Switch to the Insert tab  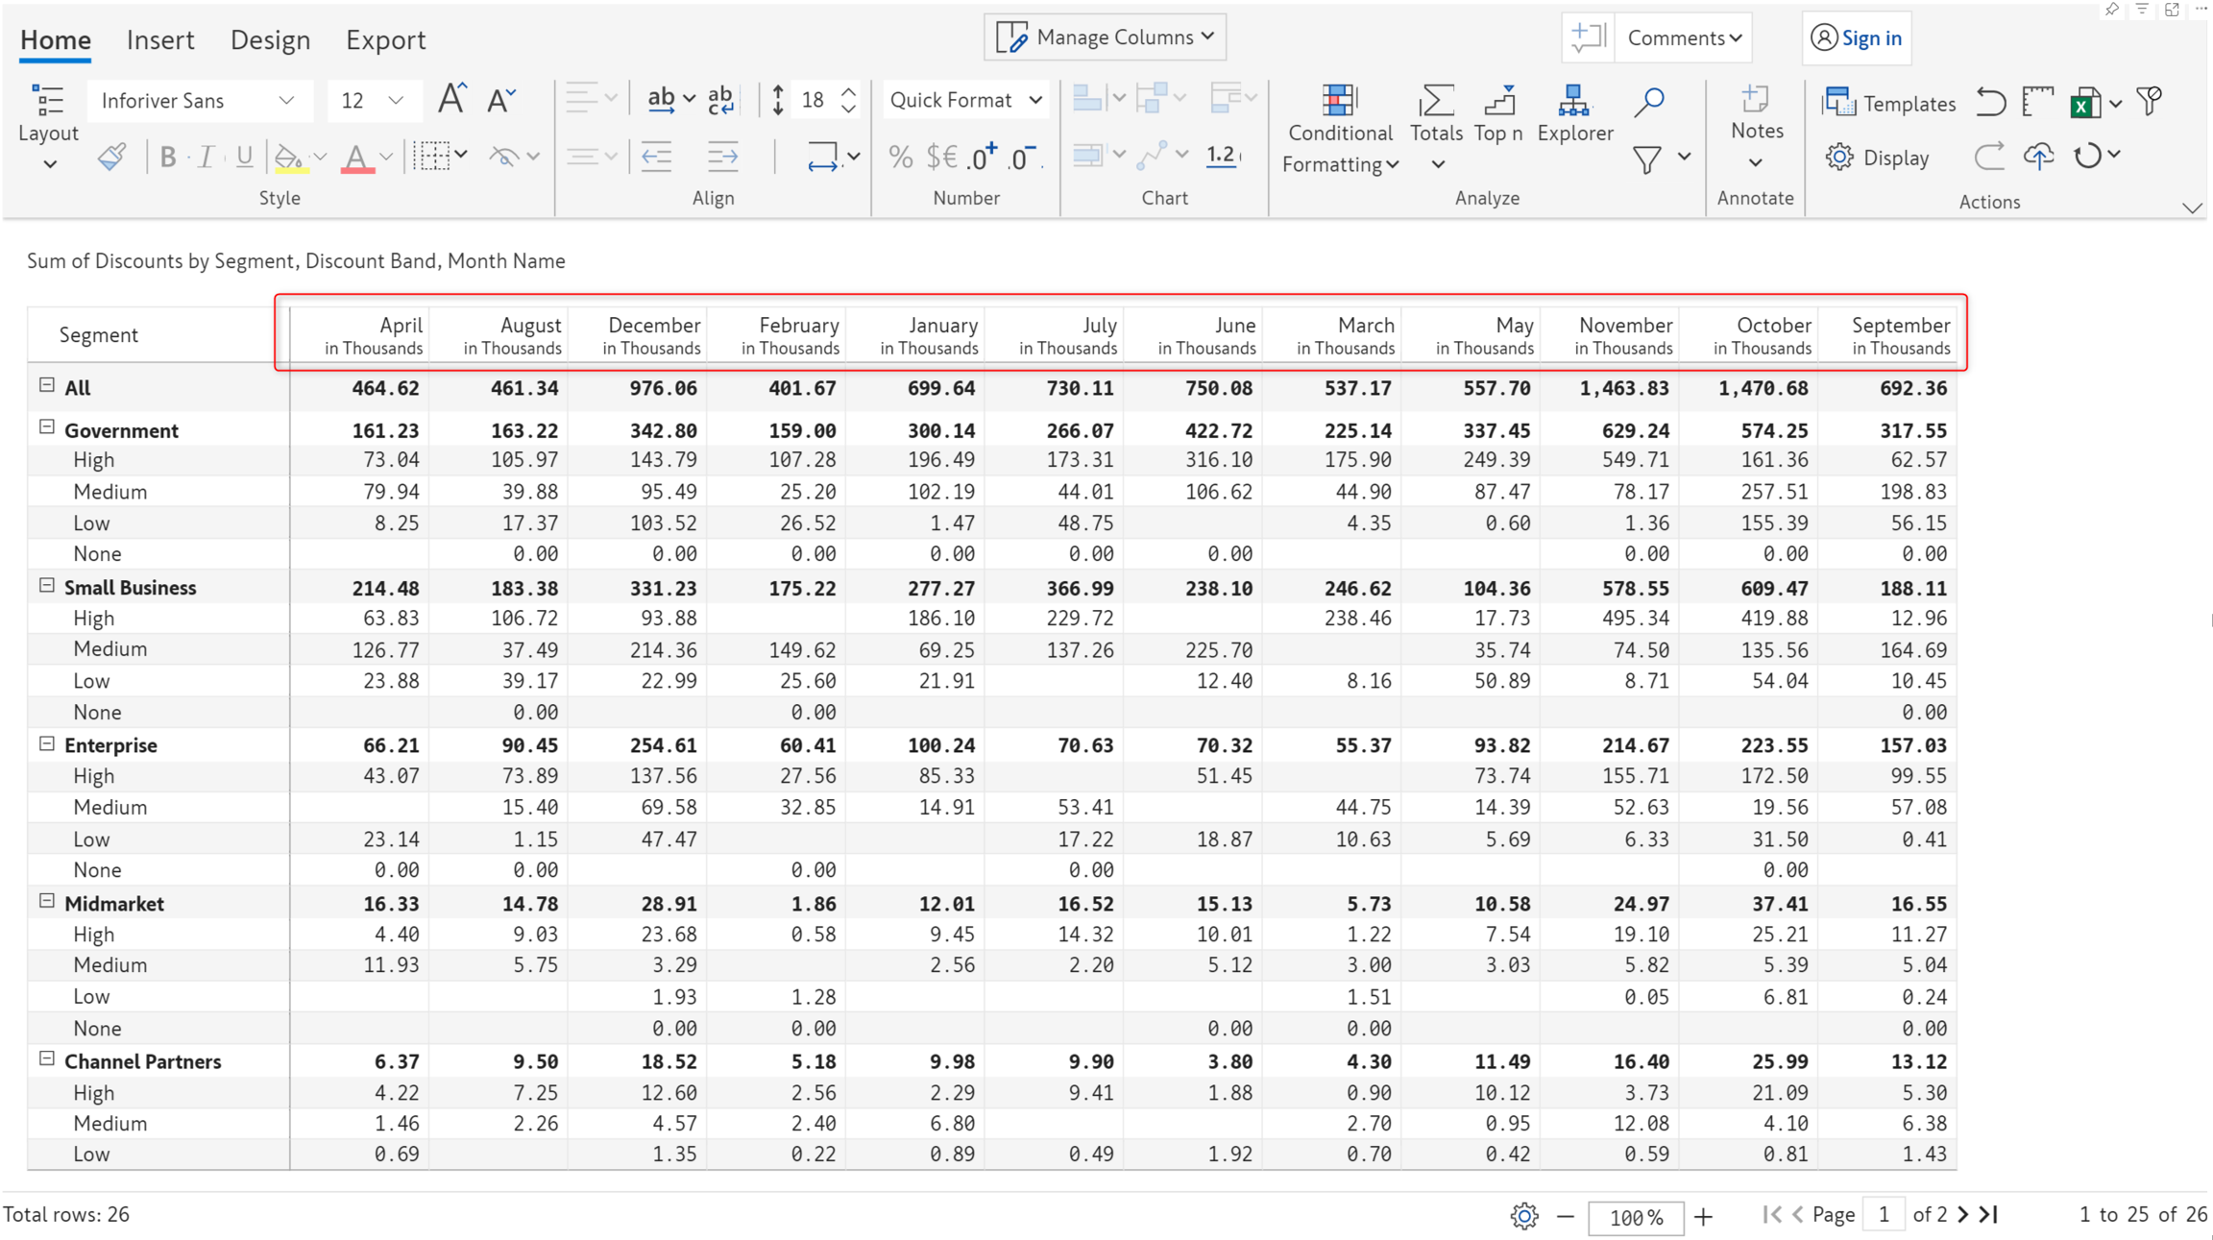click(x=160, y=39)
